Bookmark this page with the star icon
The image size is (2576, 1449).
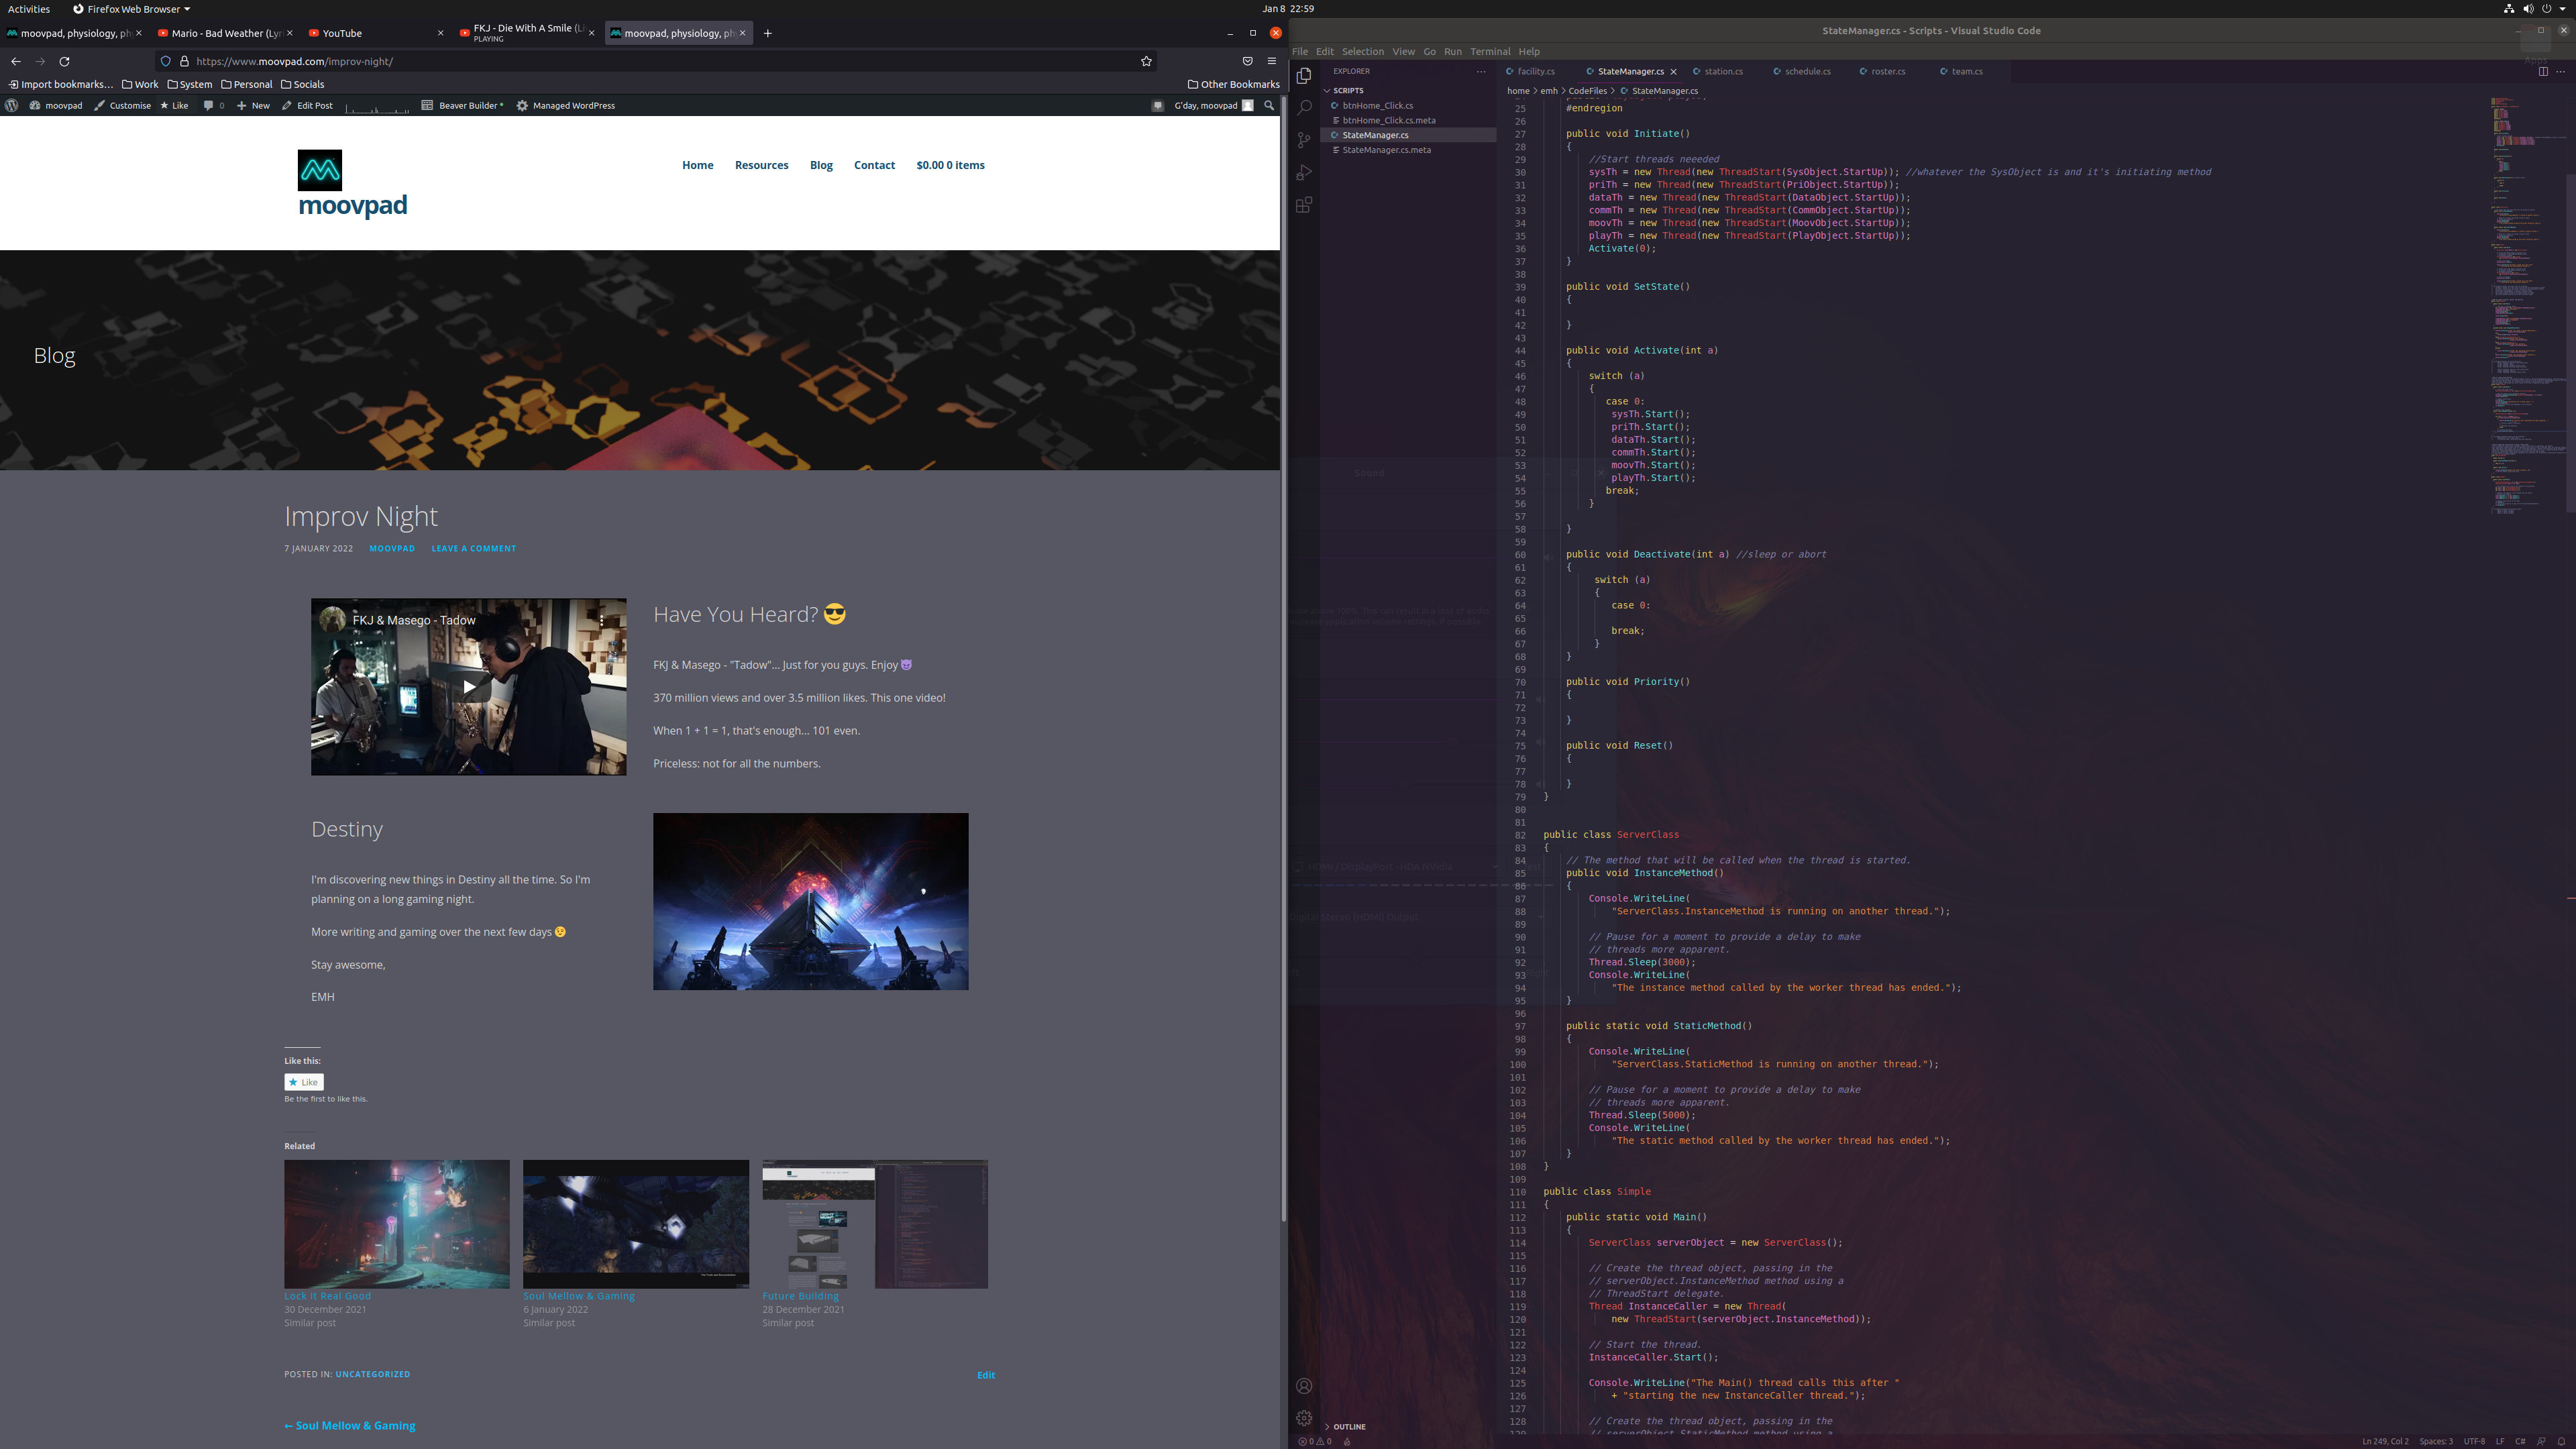[x=1146, y=61]
